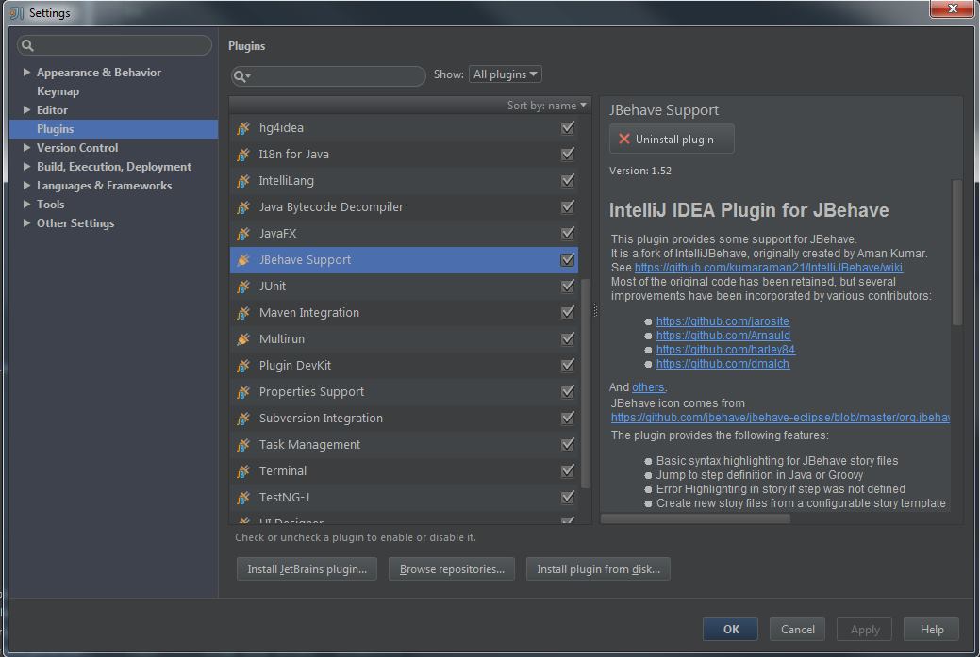
Task: Click the JavaFX plugin icon
Action: (x=243, y=234)
